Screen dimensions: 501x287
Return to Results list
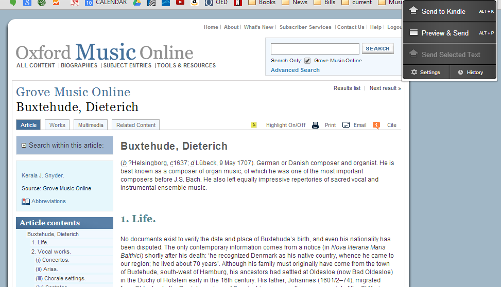pyautogui.click(x=347, y=88)
